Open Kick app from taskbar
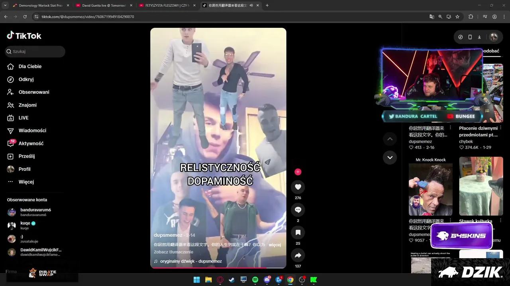The width and height of the screenshot is (510, 286). [314, 280]
